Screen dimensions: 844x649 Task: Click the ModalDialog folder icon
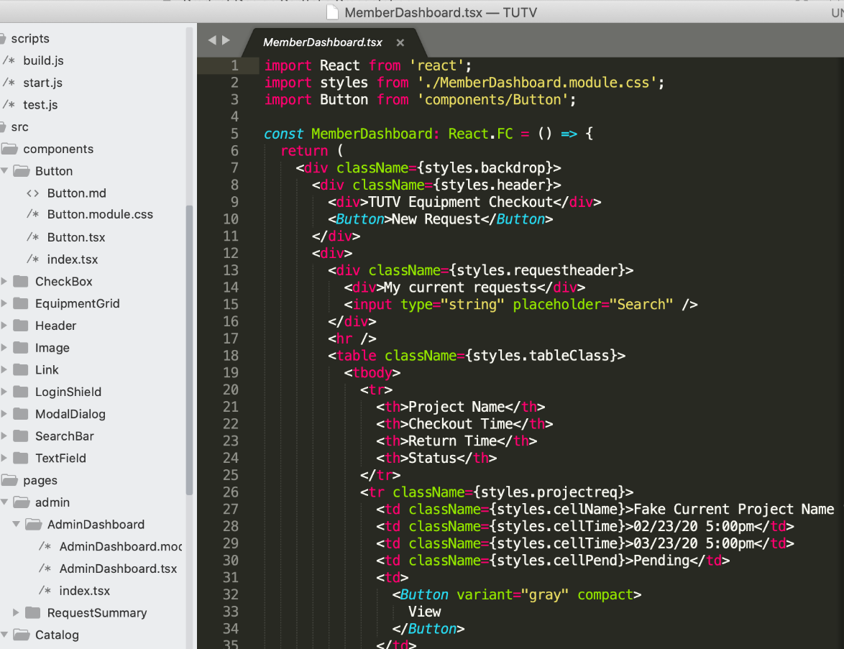pyautogui.click(x=21, y=413)
